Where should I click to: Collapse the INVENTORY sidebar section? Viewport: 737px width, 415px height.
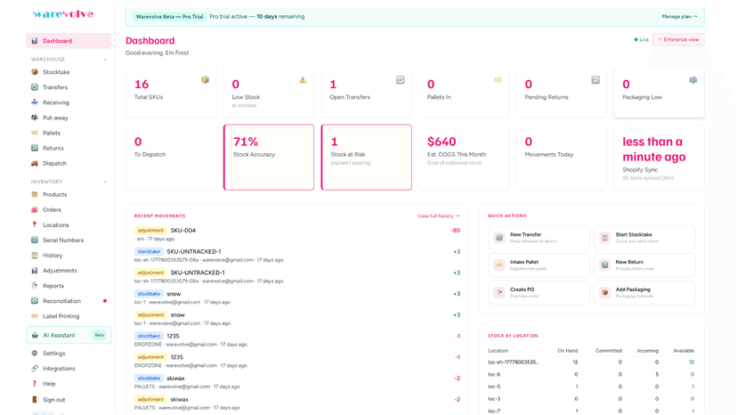click(x=105, y=182)
